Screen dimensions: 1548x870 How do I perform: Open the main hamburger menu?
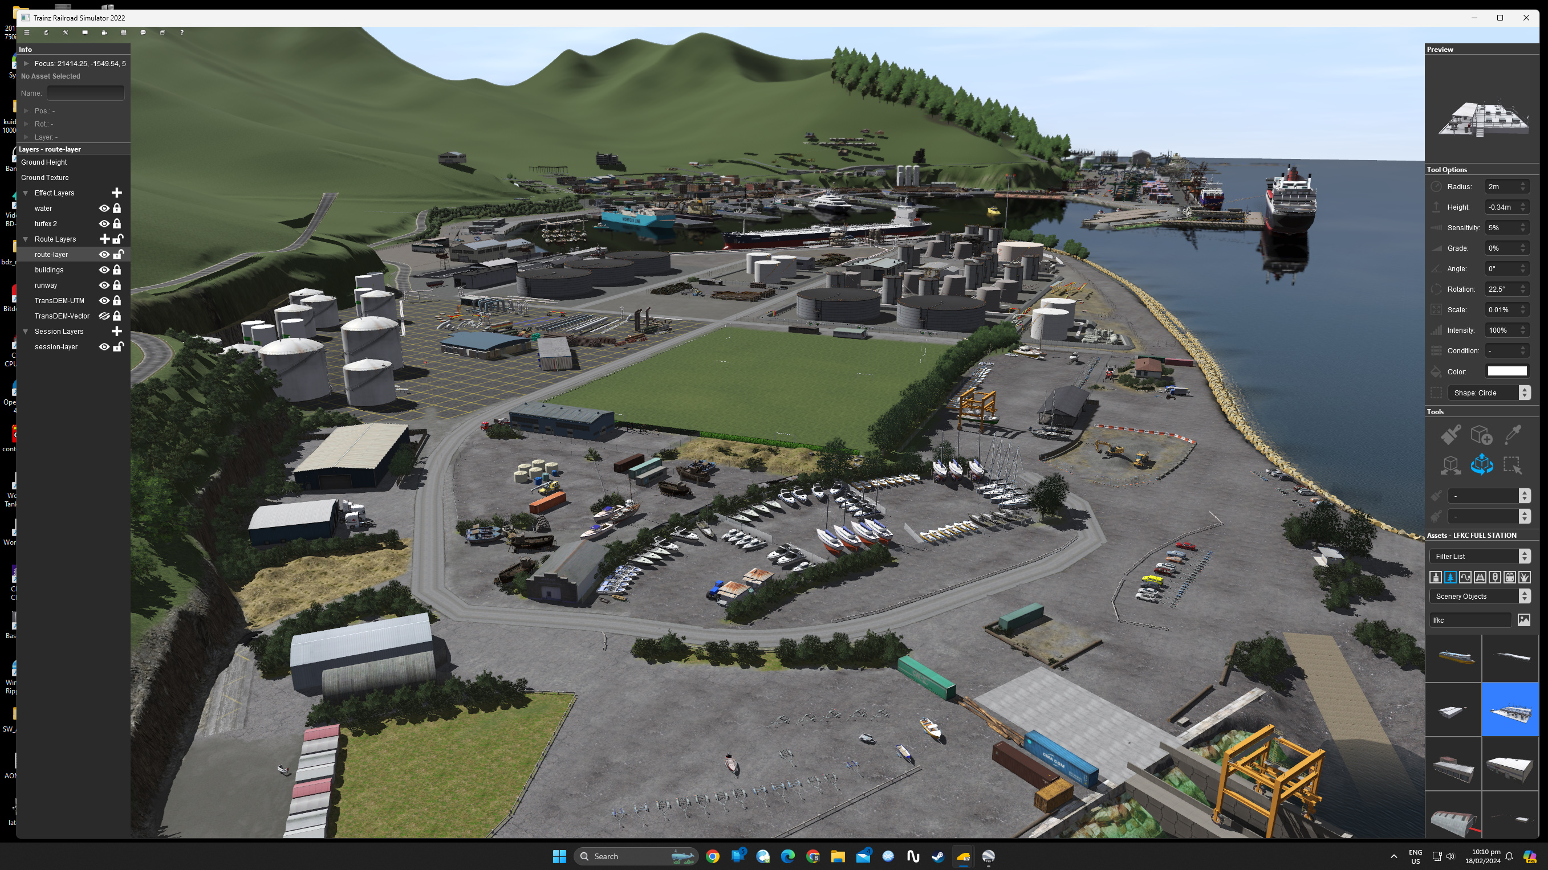[26, 32]
